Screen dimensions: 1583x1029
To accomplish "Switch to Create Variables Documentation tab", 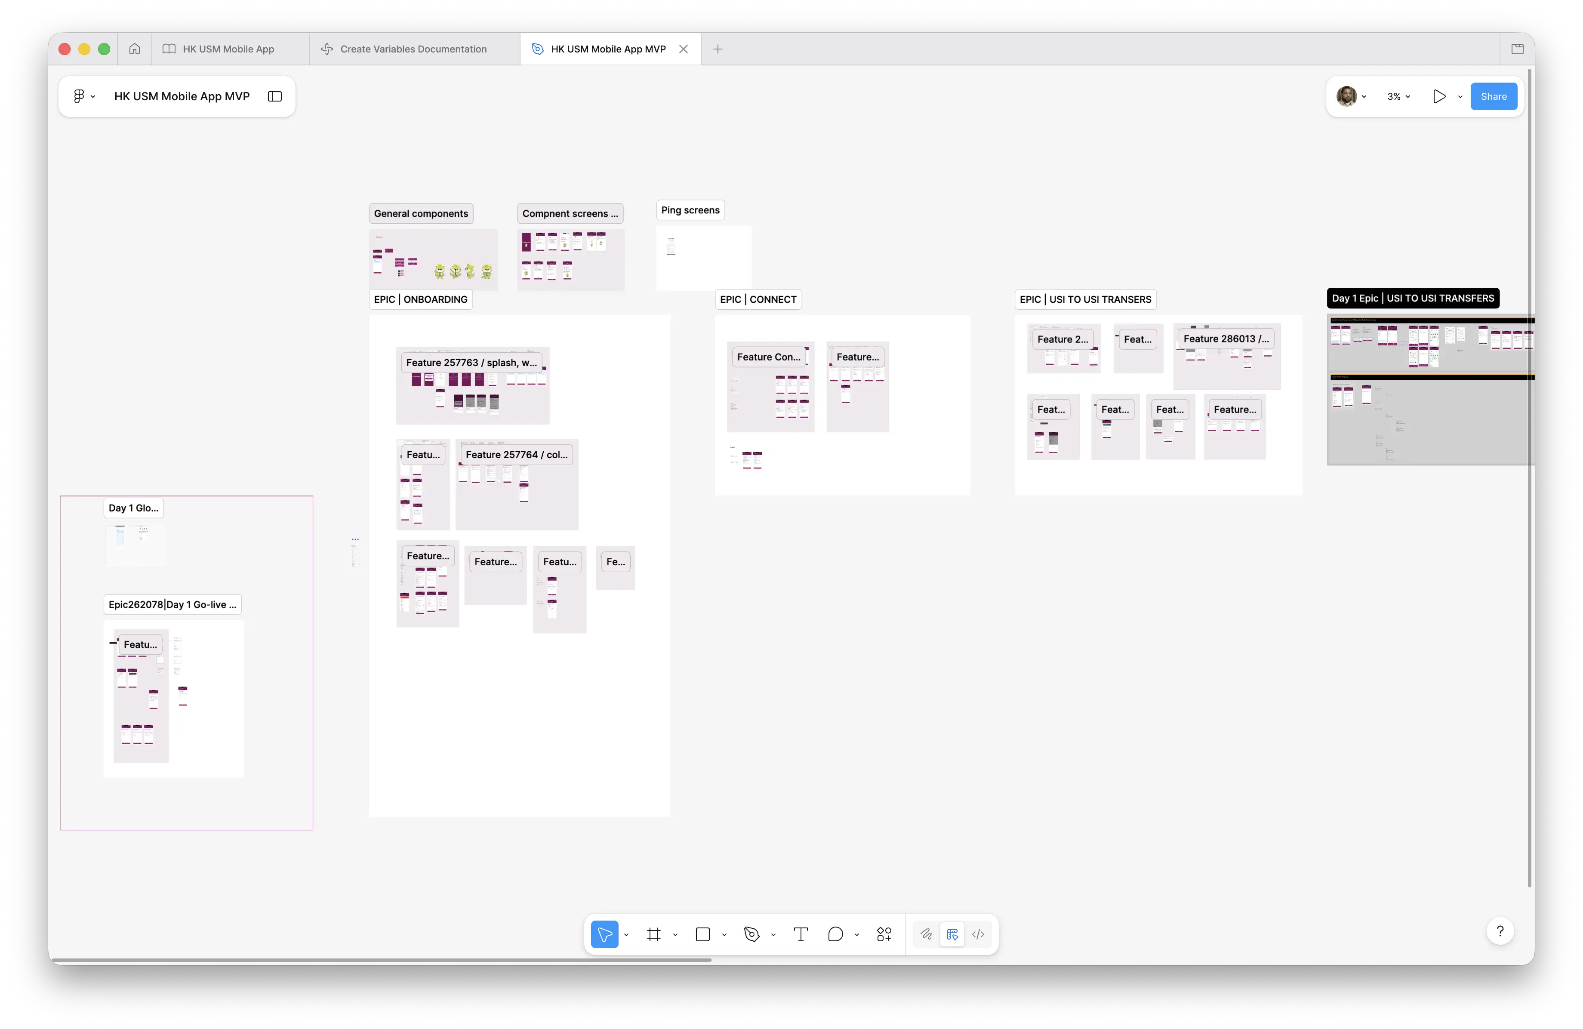I will tap(413, 49).
